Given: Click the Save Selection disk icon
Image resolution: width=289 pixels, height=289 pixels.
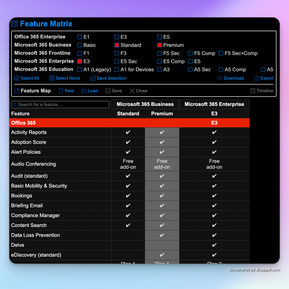Looking at the screenshot, I should tap(93, 78).
